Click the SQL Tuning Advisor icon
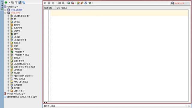The image size is (192, 108). [x=63, y=3]
